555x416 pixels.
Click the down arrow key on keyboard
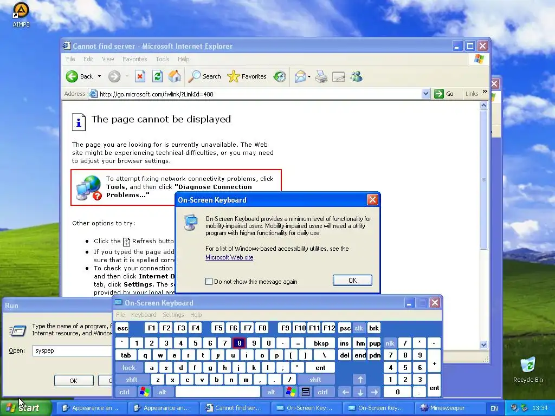(x=360, y=392)
